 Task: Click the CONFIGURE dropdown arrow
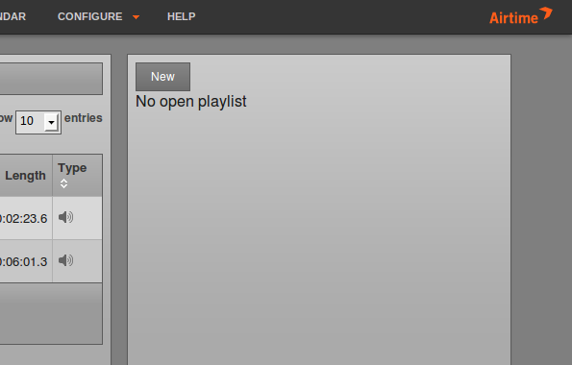tap(136, 17)
